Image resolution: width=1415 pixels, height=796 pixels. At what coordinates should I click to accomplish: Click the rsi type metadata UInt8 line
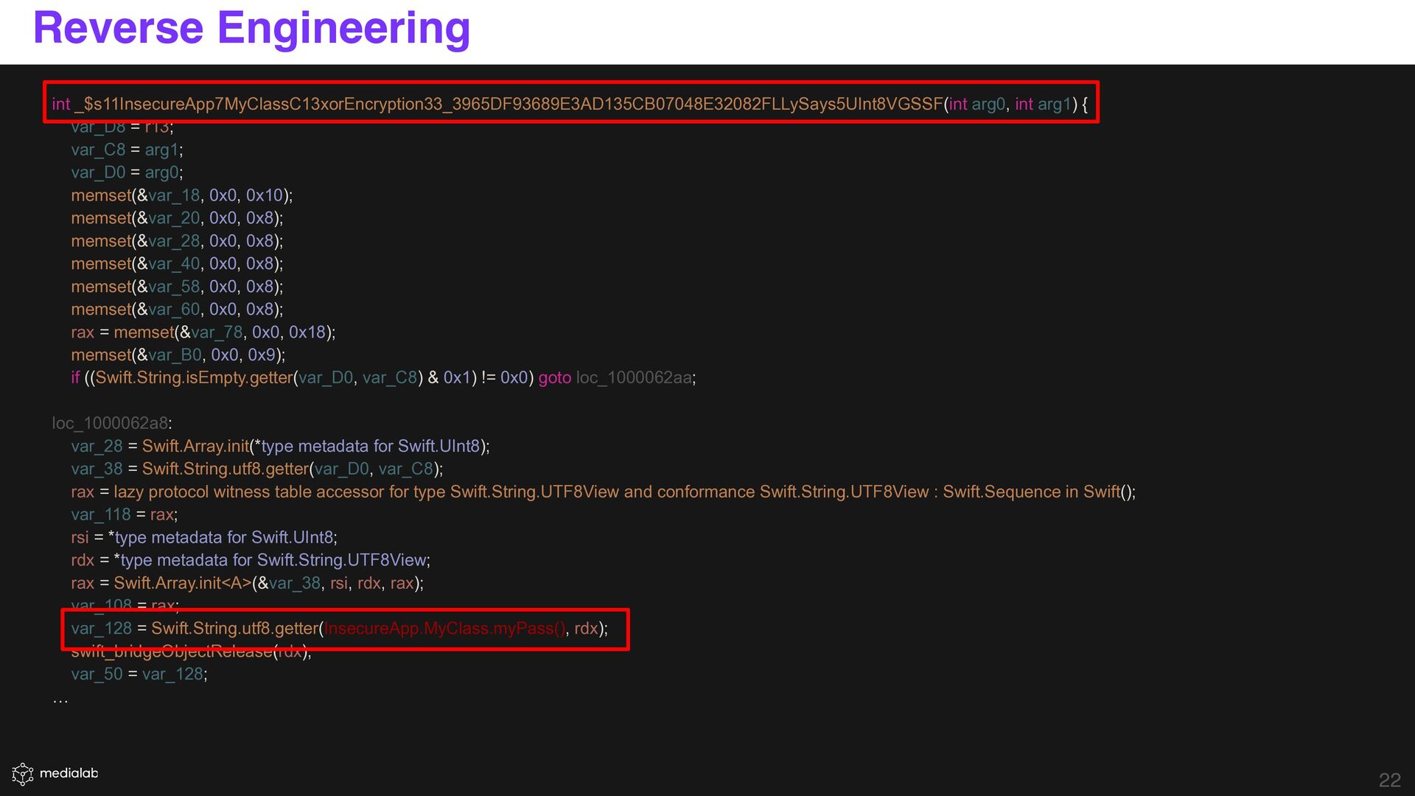203,537
